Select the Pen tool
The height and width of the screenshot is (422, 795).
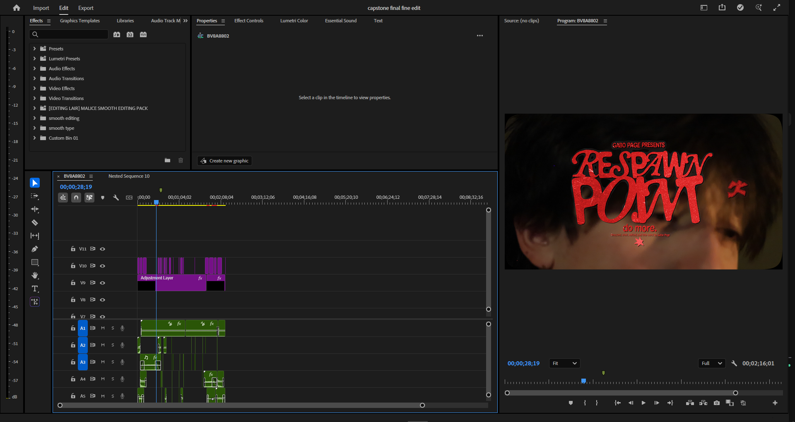(35, 249)
